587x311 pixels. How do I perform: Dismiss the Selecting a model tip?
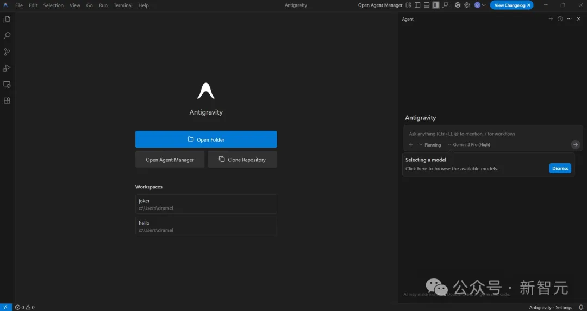pyautogui.click(x=560, y=168)
